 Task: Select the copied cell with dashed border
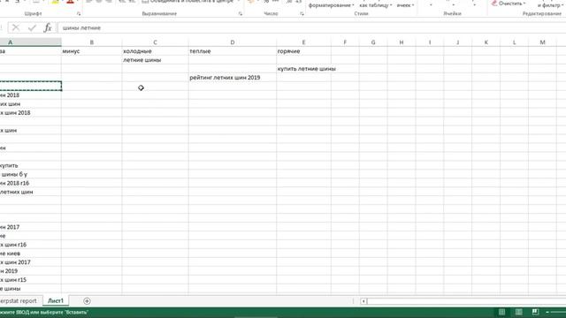(30, 87)
